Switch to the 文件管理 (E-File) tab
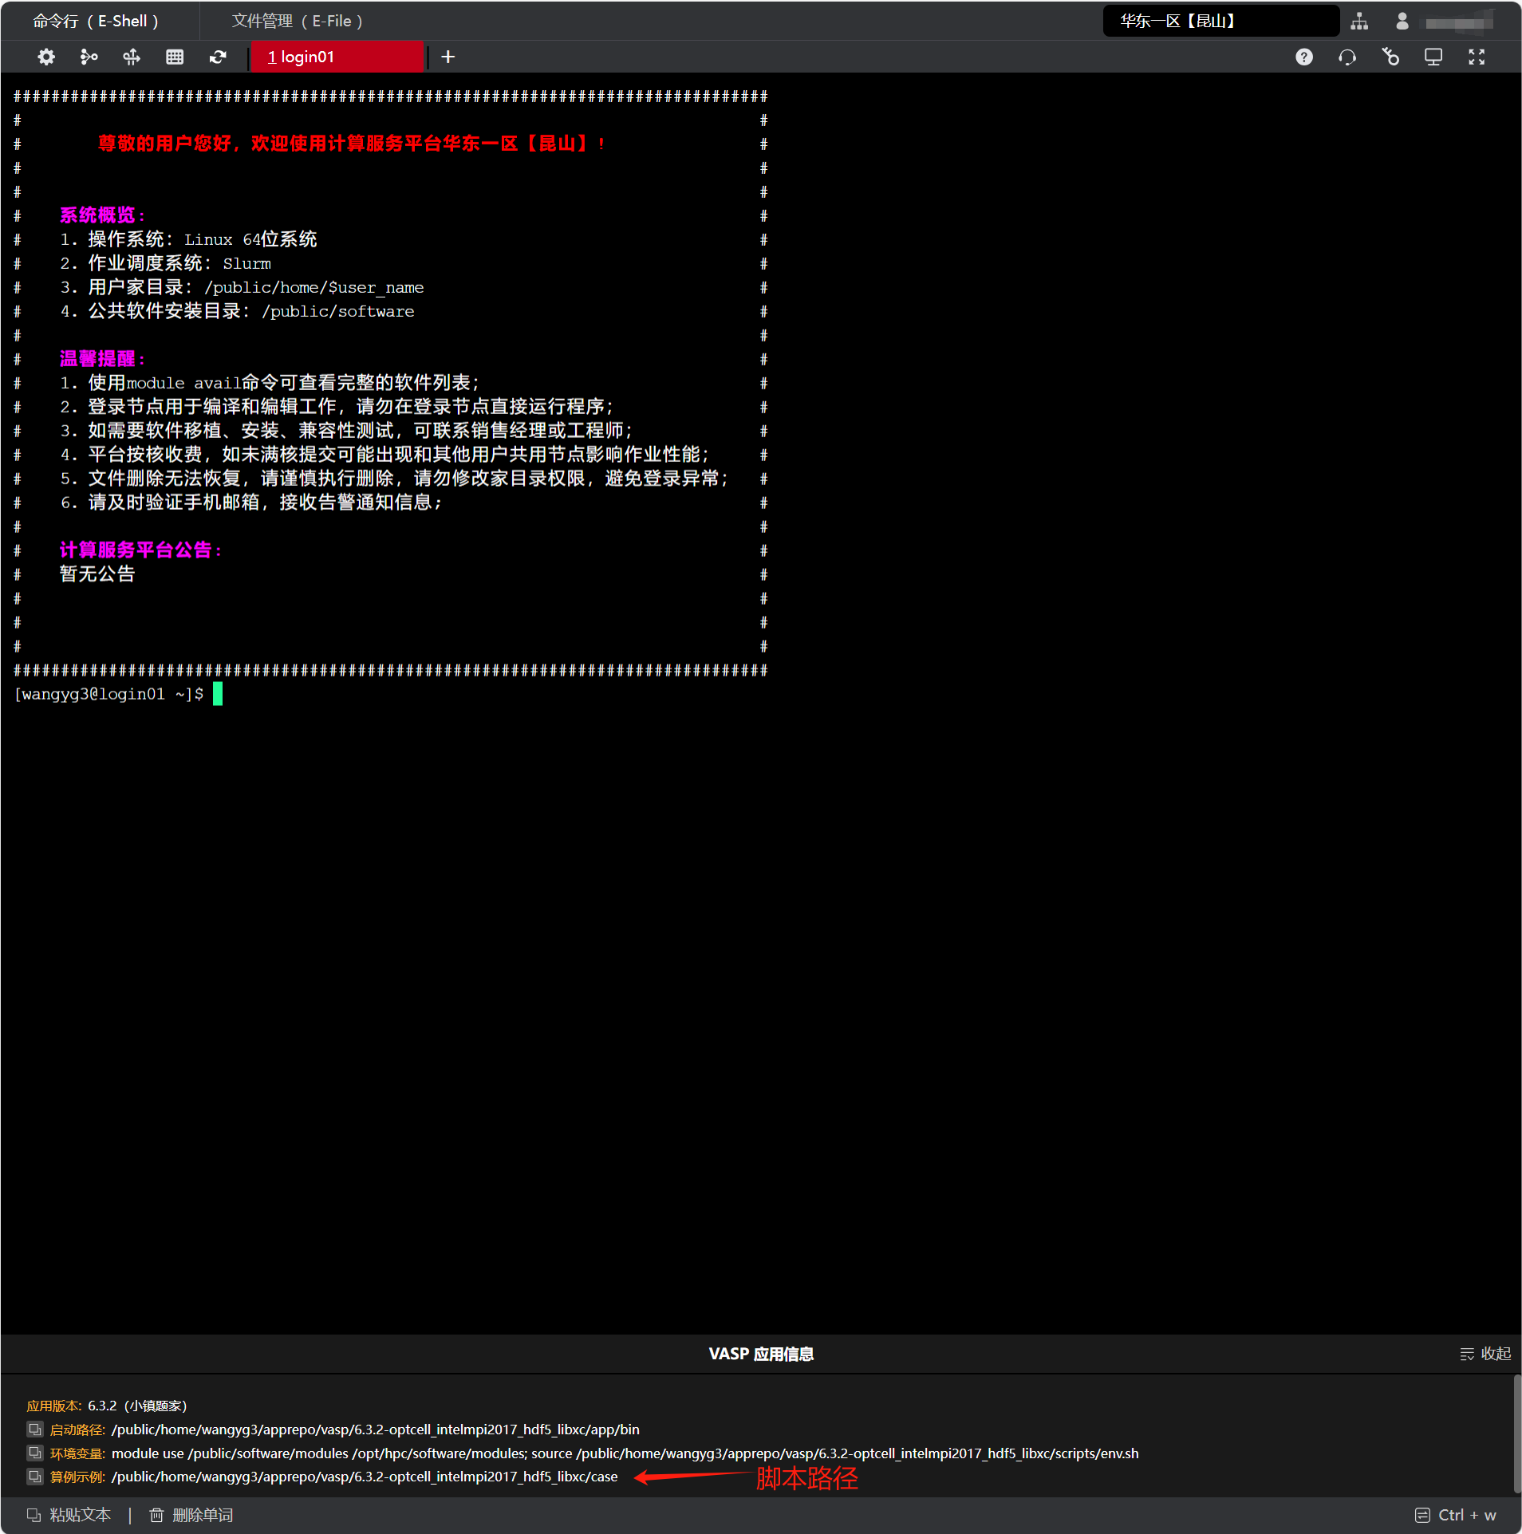The width and height of the screenshot is (1522, 1534). [x=297, y=21]
